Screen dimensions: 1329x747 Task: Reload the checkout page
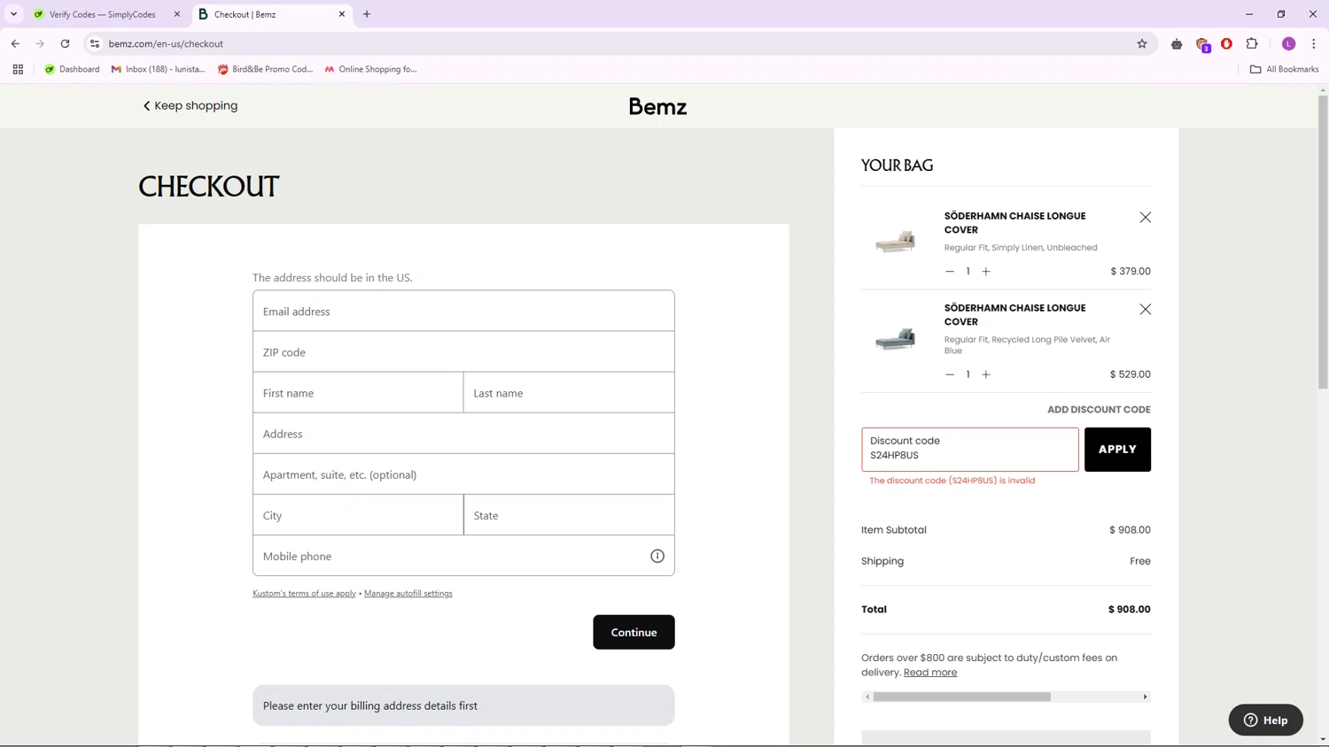65,43
